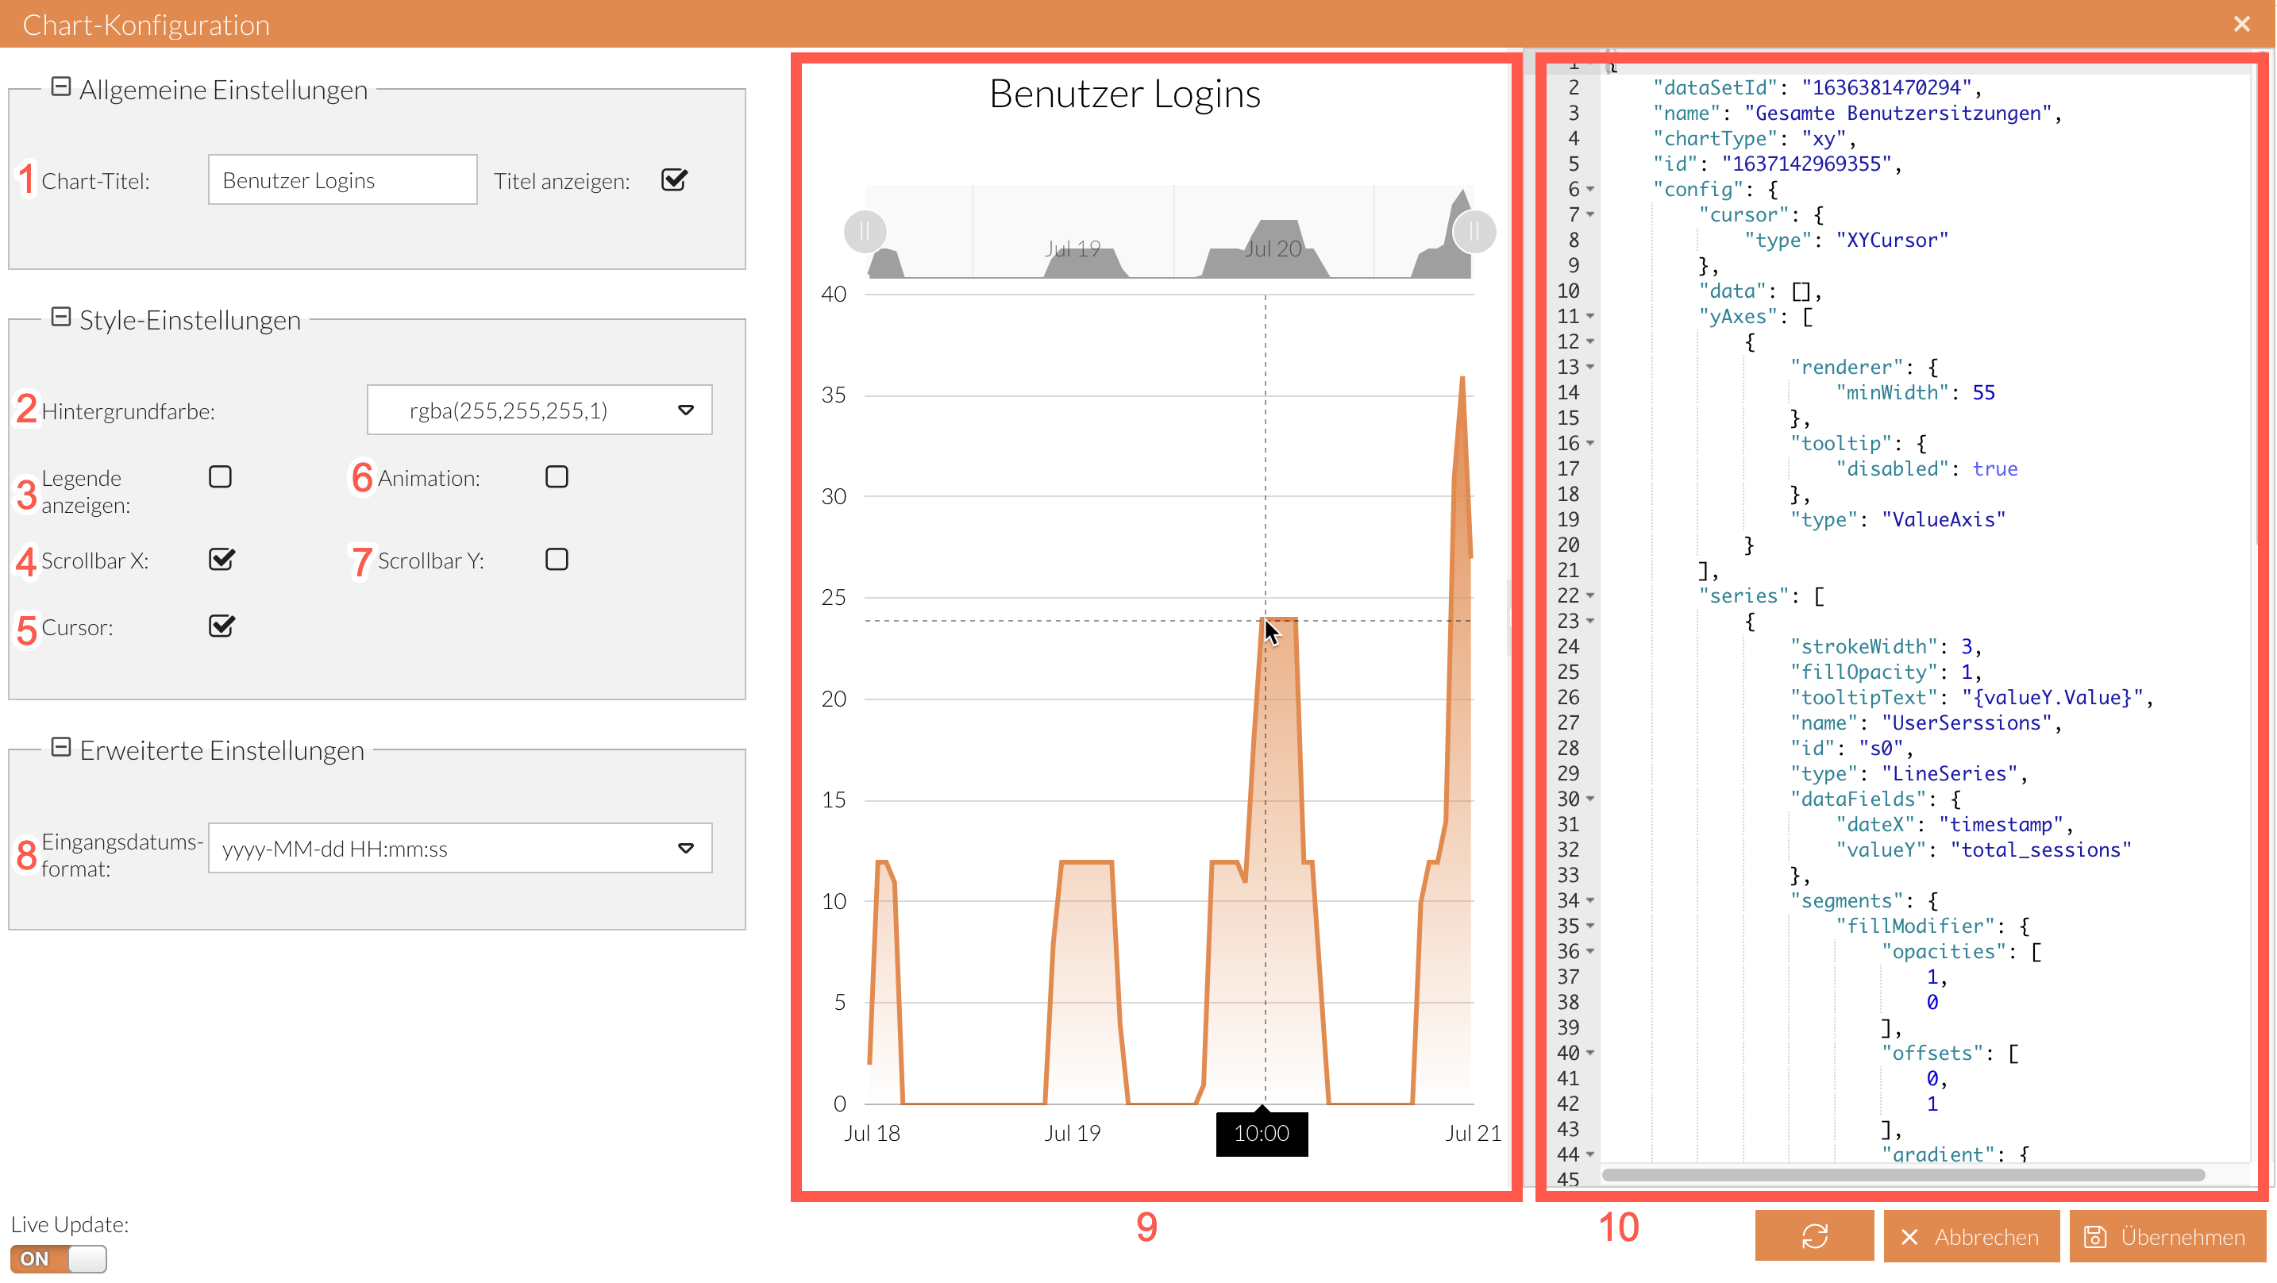The width and height of the screenshot is (2277, 1283).
Task: Collapse the Allgemeine Einstellungen section
Action: [61, 87]
